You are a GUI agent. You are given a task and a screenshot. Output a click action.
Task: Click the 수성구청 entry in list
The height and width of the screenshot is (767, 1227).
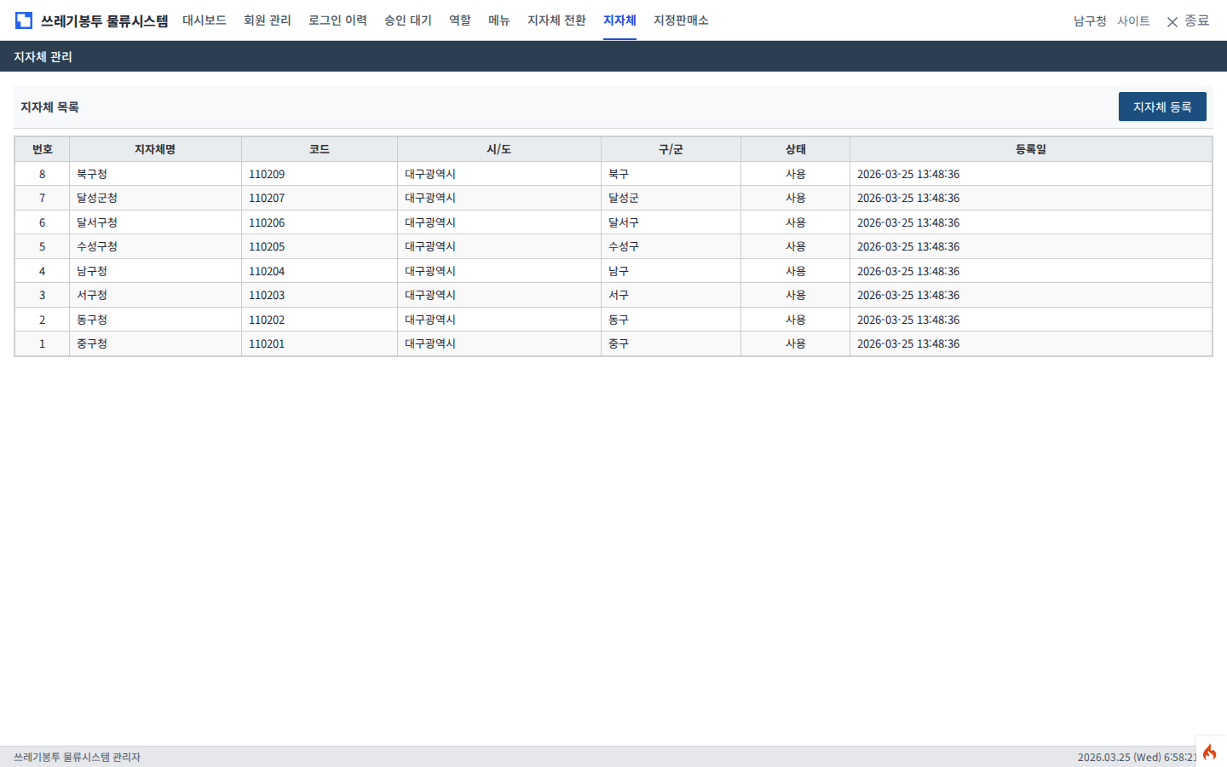coord(97,246)
